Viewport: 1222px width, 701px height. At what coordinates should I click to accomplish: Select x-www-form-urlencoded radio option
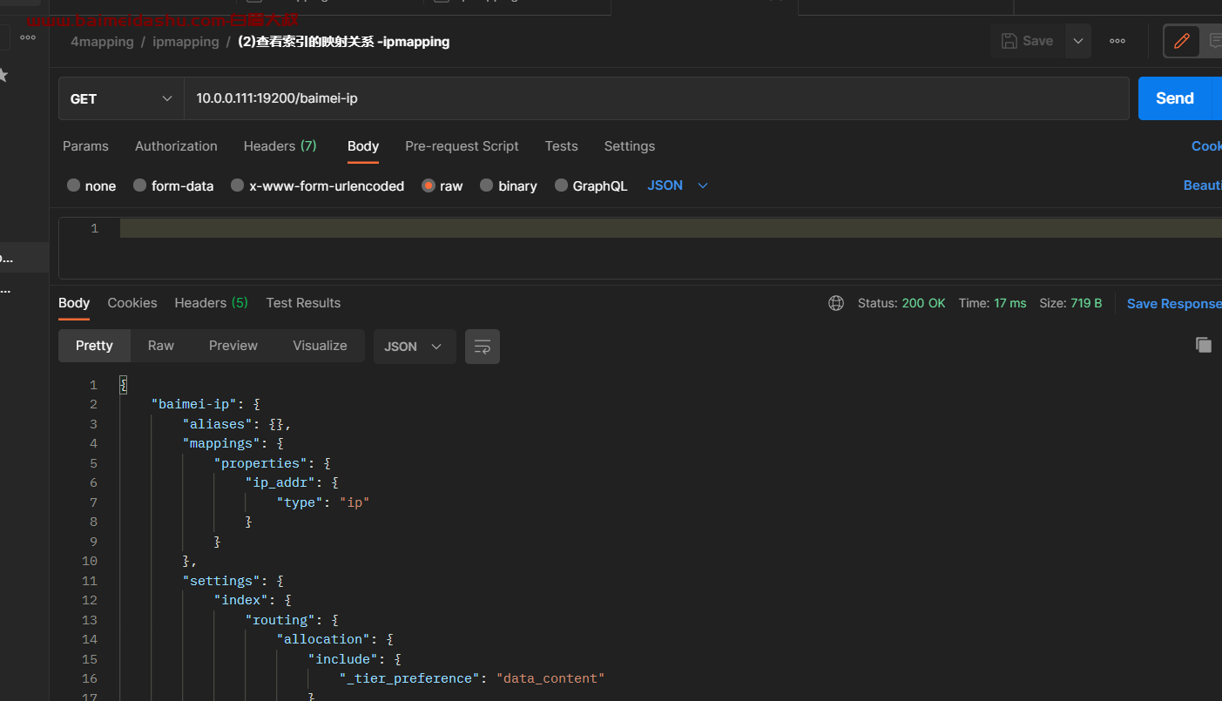238,185
